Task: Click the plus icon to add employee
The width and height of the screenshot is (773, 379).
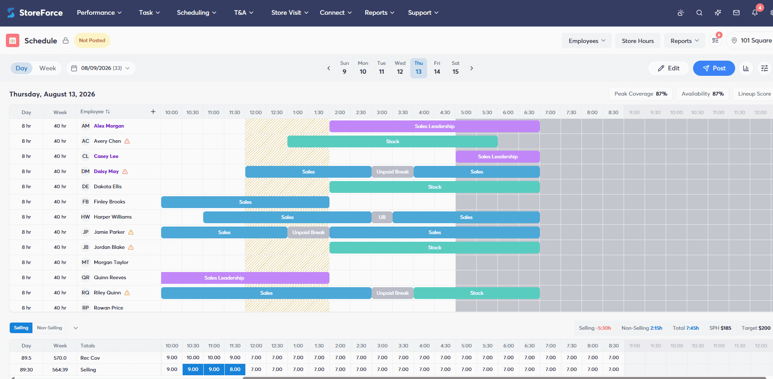Action: point(153,112)
